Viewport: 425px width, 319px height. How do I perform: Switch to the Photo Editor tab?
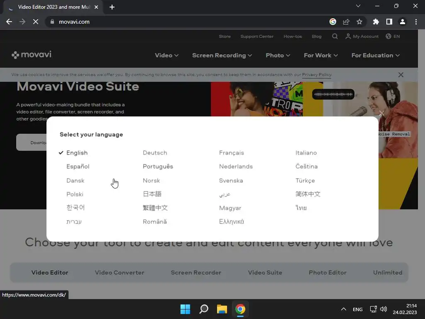click(x=328, y=272)
